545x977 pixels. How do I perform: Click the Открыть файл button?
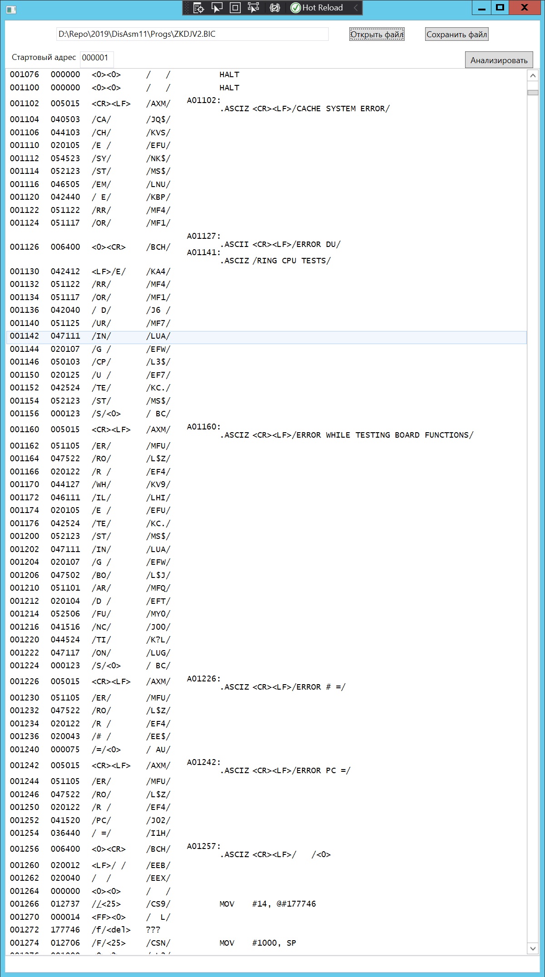pyautogui.click(x=377, y=35)
